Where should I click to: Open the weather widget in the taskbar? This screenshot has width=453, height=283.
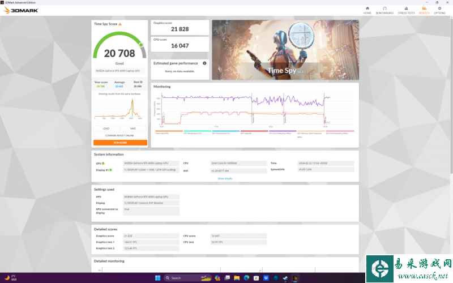[x=10, y=278]
